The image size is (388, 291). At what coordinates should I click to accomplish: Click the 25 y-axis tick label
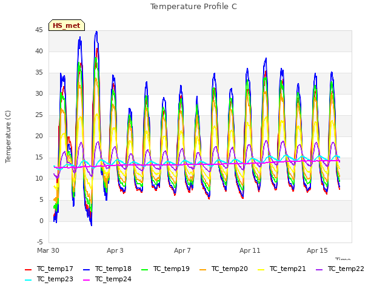click(39, 115)
